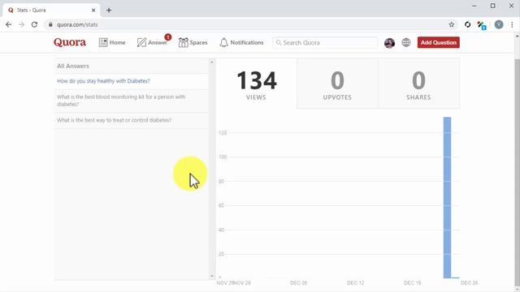Go to Spaces
520x292 pixels.
[193, 42]
